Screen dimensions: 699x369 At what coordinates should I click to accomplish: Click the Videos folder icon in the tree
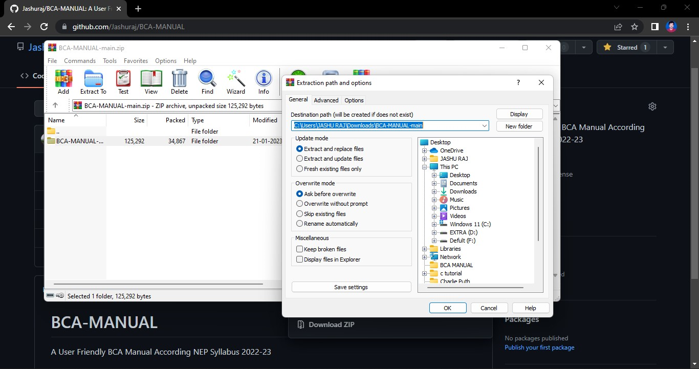444,216
